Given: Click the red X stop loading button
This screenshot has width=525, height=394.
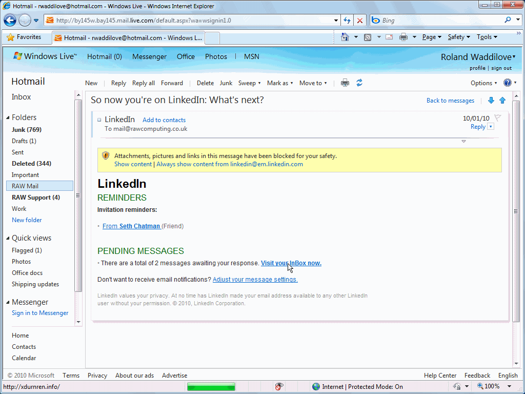Looking at the screenshot, I should tap(360, 21).
